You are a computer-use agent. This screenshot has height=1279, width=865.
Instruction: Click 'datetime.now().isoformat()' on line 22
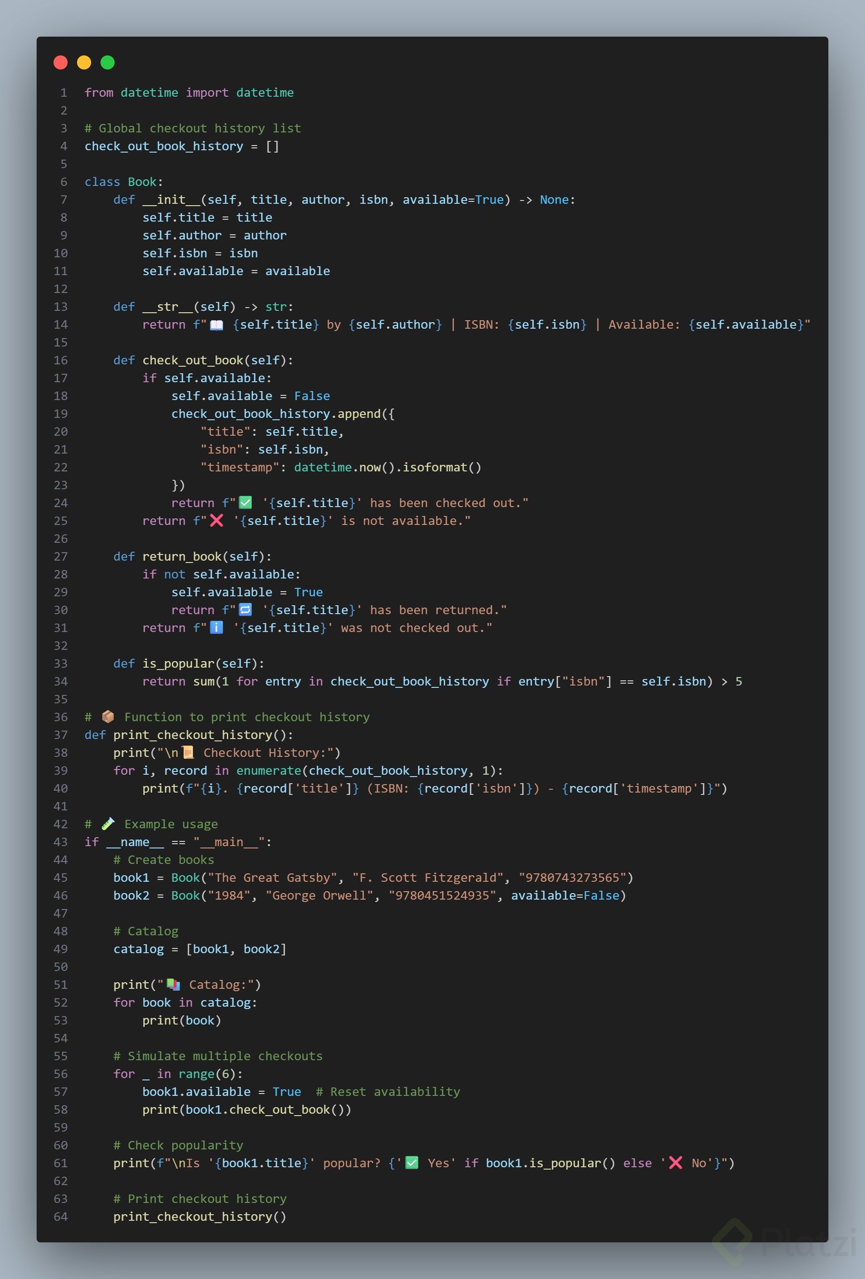[x=388, y=467]
